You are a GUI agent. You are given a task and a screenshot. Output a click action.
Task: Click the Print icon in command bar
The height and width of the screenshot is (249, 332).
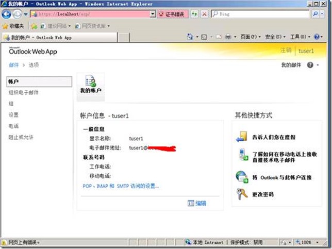[228, 37]
